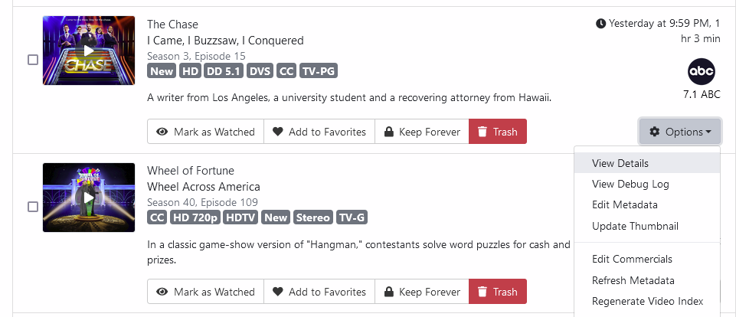Expand the Options dropdown for The Chase
This screenshot has height=317, width=736.
pyautogui.click(x=680, y=132)
